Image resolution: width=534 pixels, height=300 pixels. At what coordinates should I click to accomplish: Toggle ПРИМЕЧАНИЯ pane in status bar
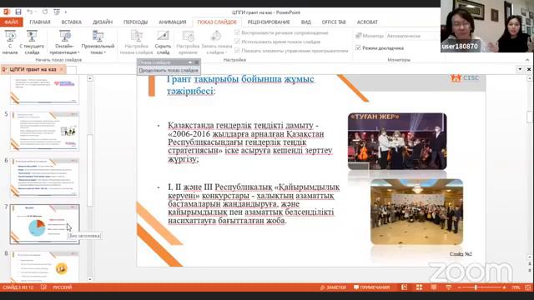point(371,287)
